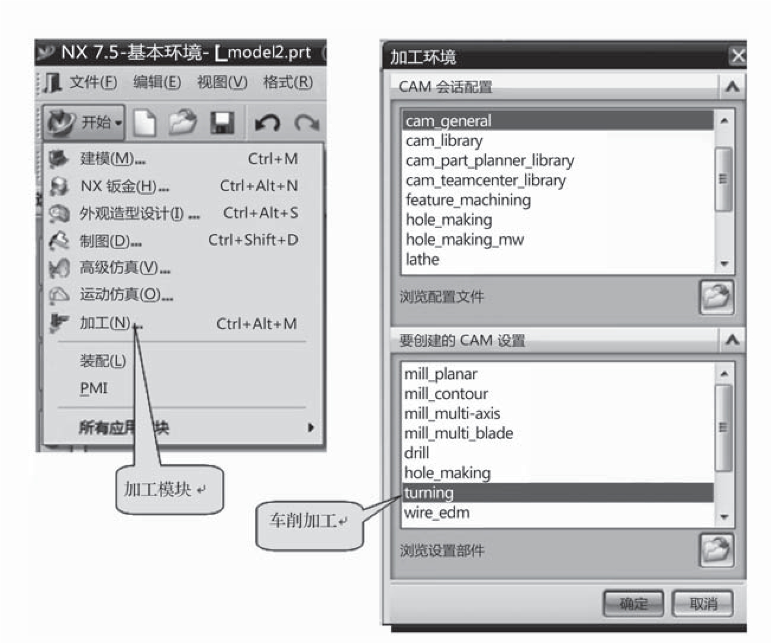Image resolution: width=773 pixels, height=644 pixels.
Task: Click the NX 钣金(H) sheet metal icon
Action: click(59, 186)
